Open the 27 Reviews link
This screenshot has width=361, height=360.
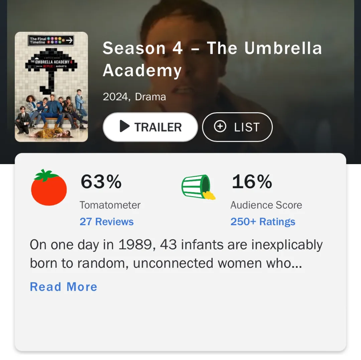[x=107, y=222]
